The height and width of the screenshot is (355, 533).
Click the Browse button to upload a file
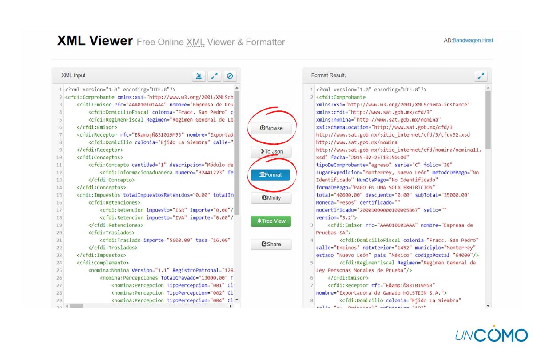(x=271, y=128)
